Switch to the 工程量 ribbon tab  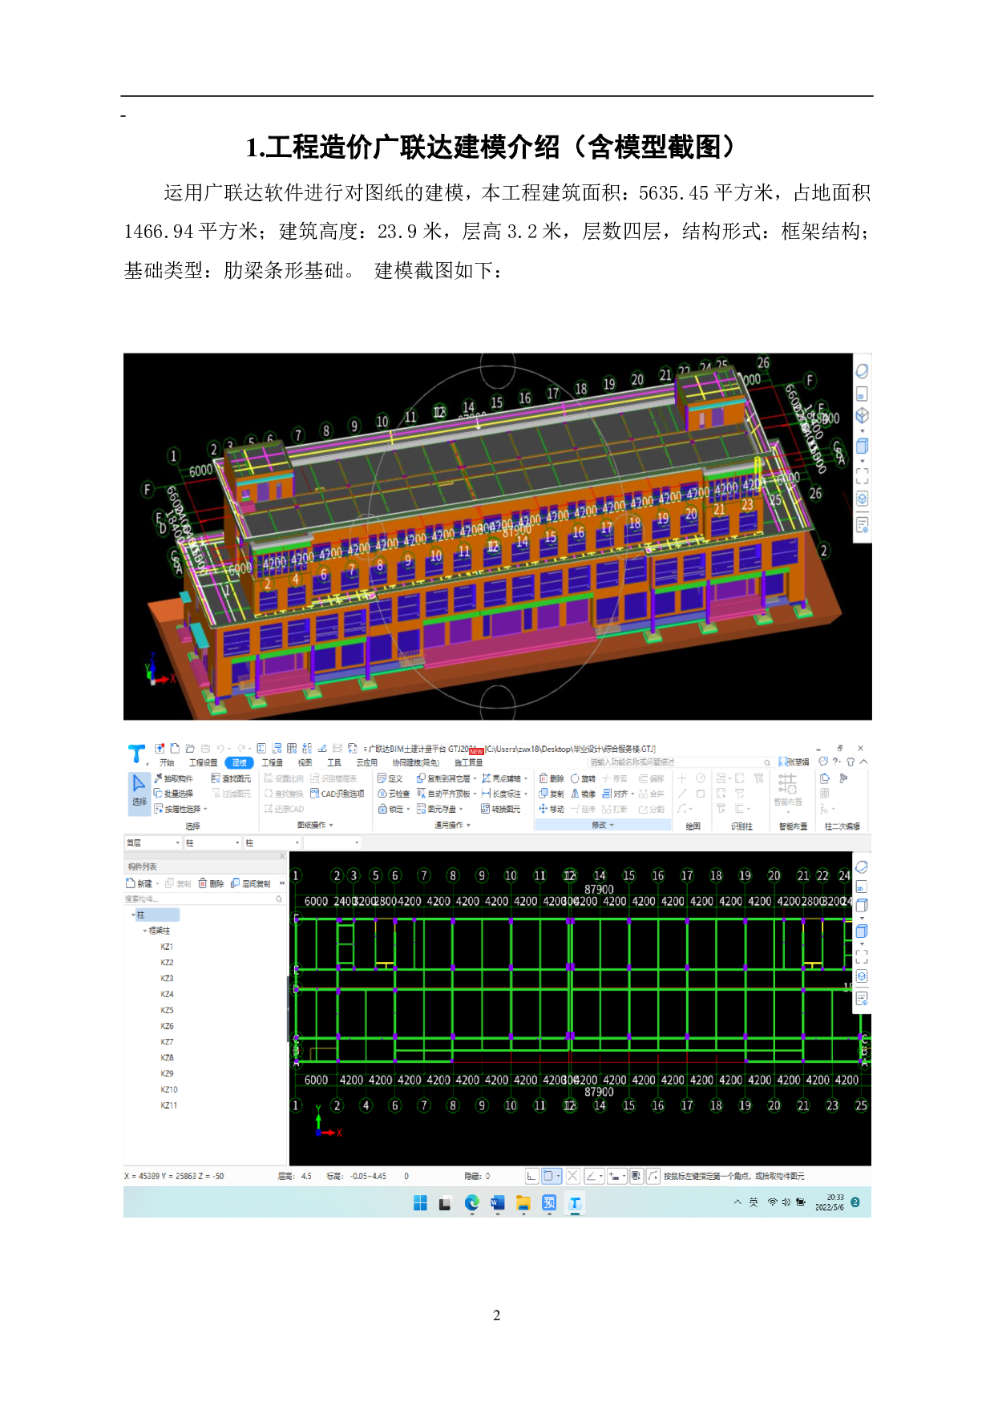coord(273,762)
